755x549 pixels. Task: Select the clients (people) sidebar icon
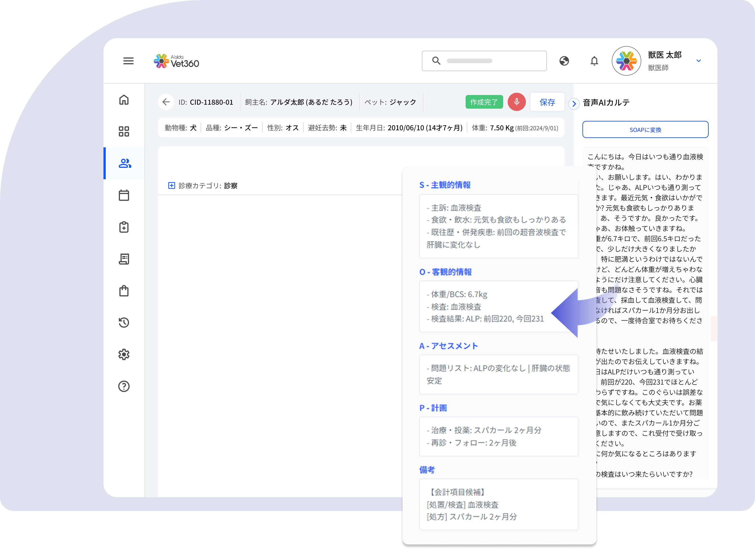[x=125, y=163]
